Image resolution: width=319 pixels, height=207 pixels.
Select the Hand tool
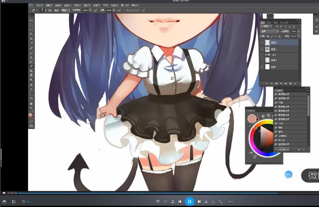coord(31,103)
